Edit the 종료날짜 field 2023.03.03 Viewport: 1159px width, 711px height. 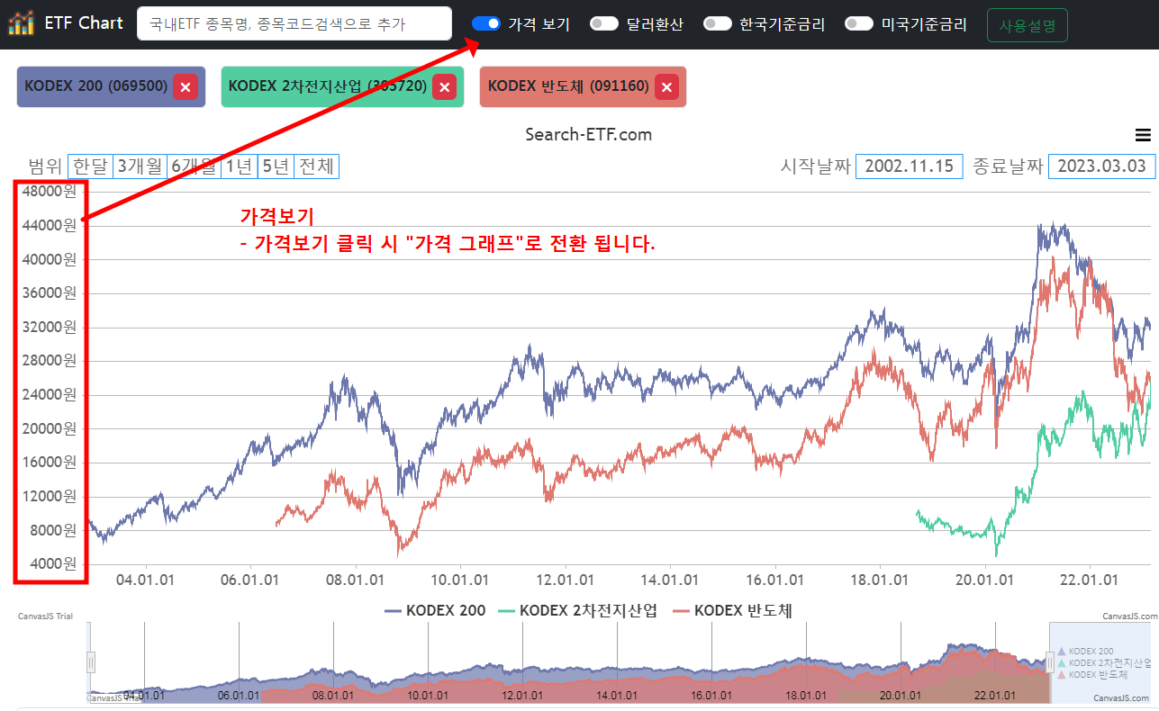point(1101,166)
